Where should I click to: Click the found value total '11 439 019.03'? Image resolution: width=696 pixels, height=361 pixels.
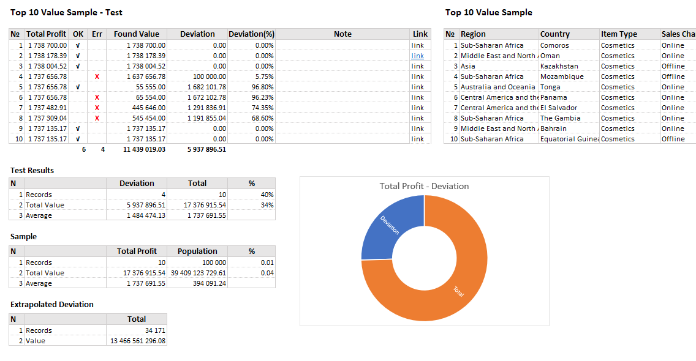[x=144, y=149]
